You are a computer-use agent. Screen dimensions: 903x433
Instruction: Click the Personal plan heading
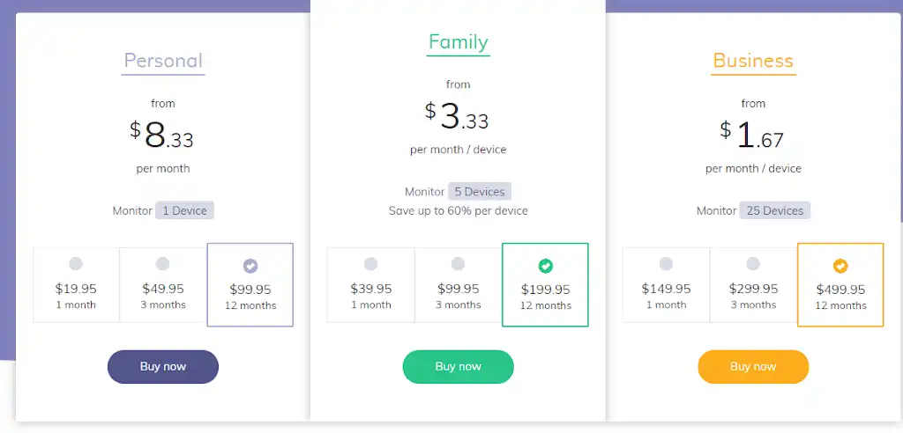click(163, 61)
